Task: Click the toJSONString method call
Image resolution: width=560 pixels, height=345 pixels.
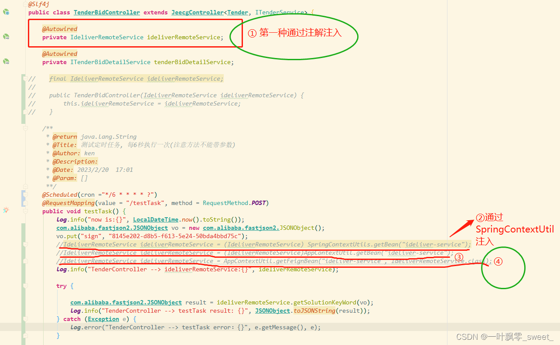Action: tap(314, 311)
